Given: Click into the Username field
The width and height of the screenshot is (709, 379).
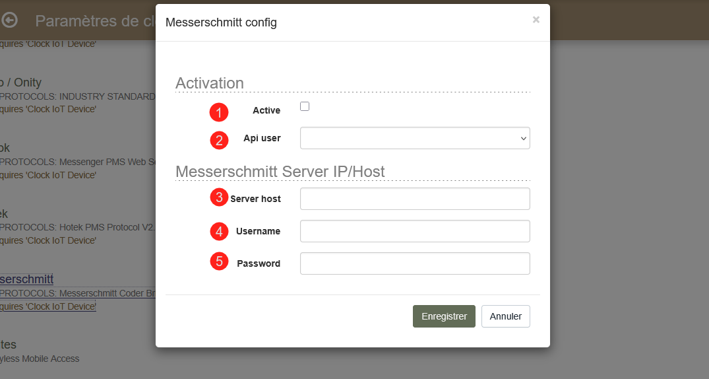Looking at the screenshot, I should tap(415, 231).
